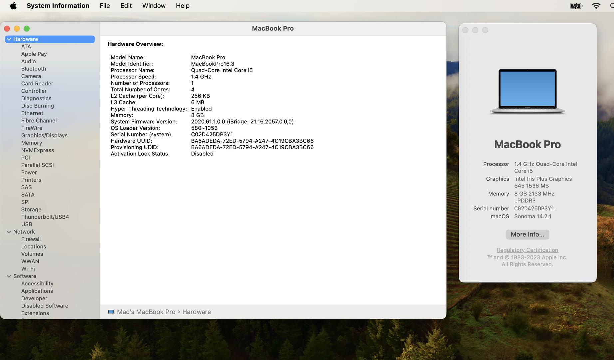Select SPI in the sidebar
Screen dimensions: 614x360
pos(25,202)
